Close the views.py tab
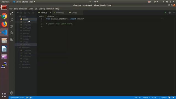The height and width of the screenshot is (99, 176). 50,13
